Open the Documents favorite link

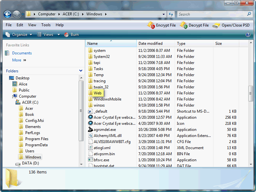22,53
